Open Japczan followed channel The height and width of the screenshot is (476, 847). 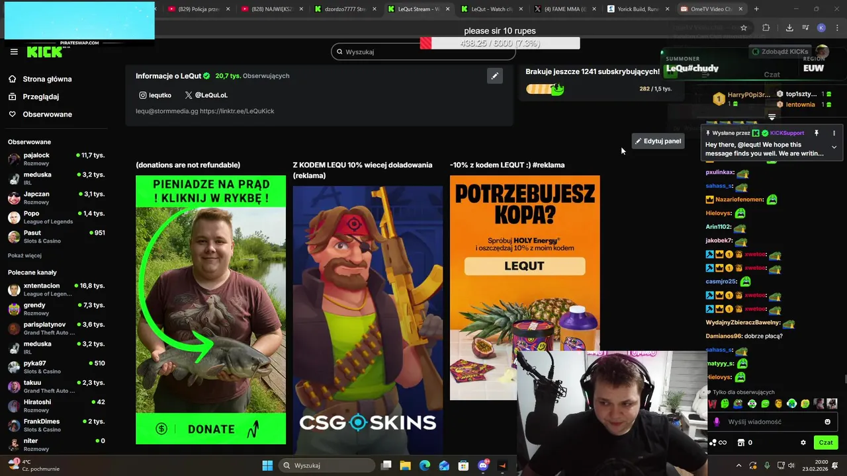point(56,198)
